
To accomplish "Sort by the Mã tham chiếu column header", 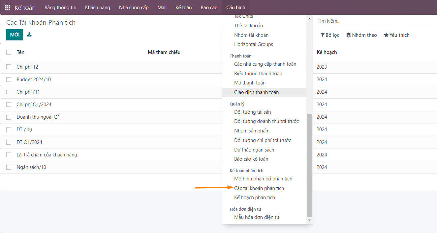I will [164, 52].
